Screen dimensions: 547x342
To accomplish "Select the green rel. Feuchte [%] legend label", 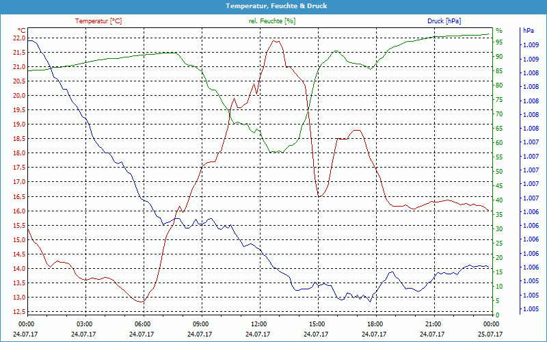I will (272, 21).
